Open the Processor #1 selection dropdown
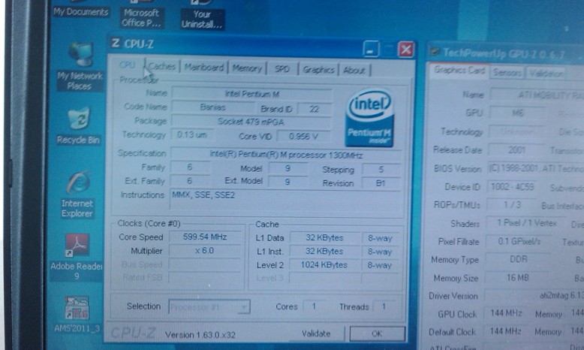Viewport: 584px width, 350px height. [209, 307]
